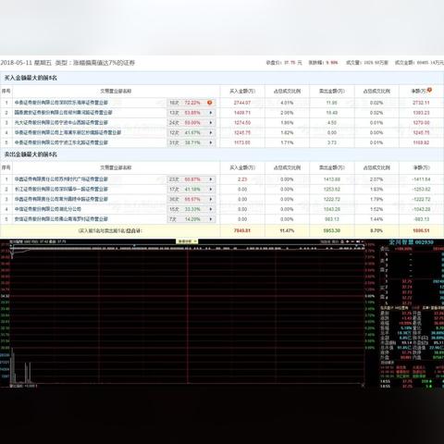Click the buy amount cell 1409.71
444x444 pixels.
point(242,113)
